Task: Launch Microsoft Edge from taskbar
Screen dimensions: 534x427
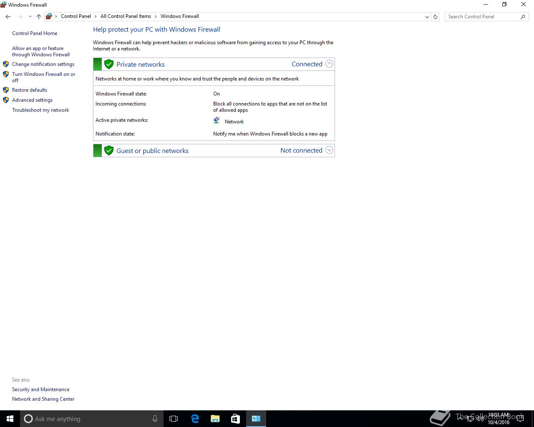Action: point(195,419)
